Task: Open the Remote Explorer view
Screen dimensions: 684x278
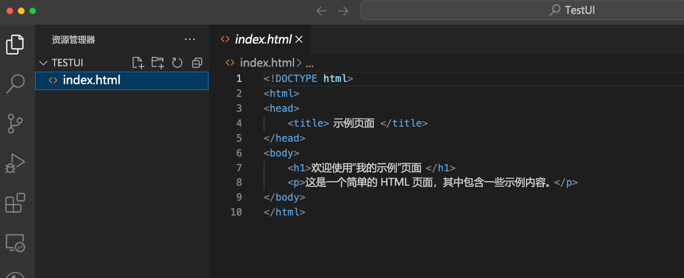Action: 15,242
